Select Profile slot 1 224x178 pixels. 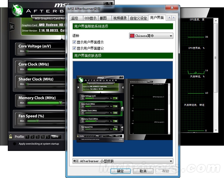27,136
